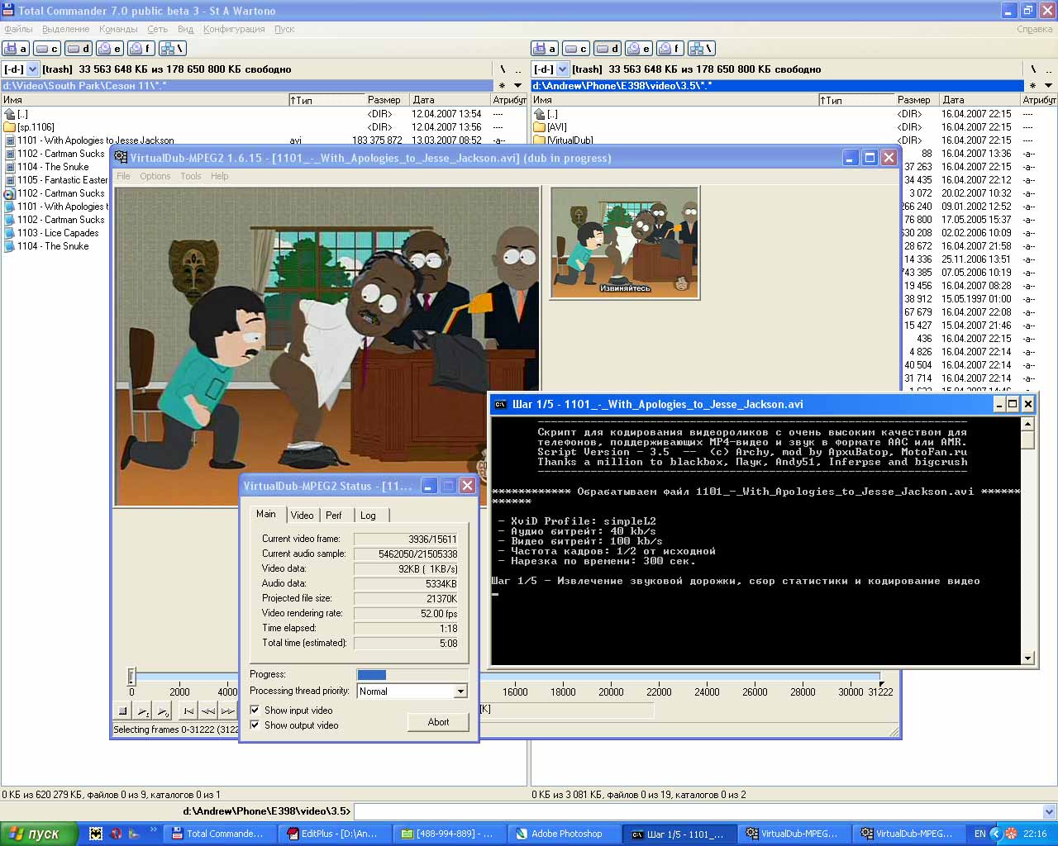Open Options menu in VirtualDub
This screenshot has width=1058, height=846.
(x=155, y=176)
